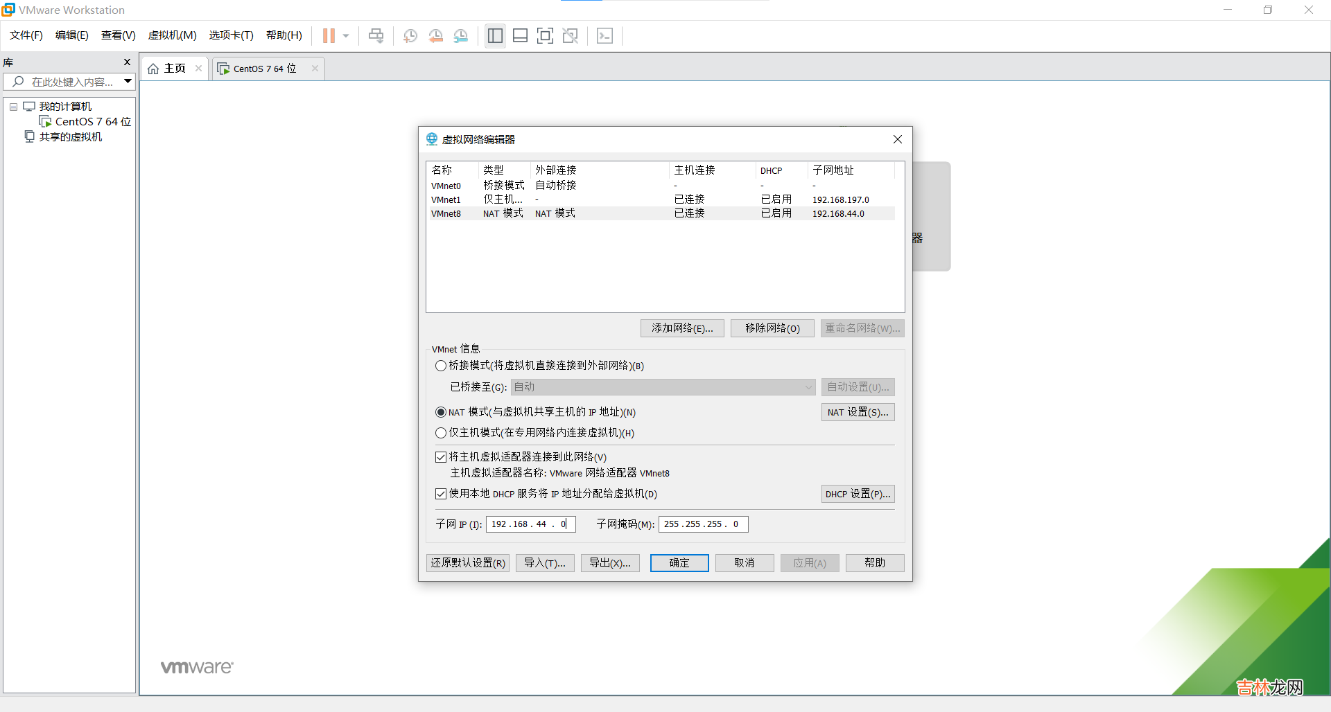
Task: Click the 外部连接 column header
Action: tap(600, 170)
